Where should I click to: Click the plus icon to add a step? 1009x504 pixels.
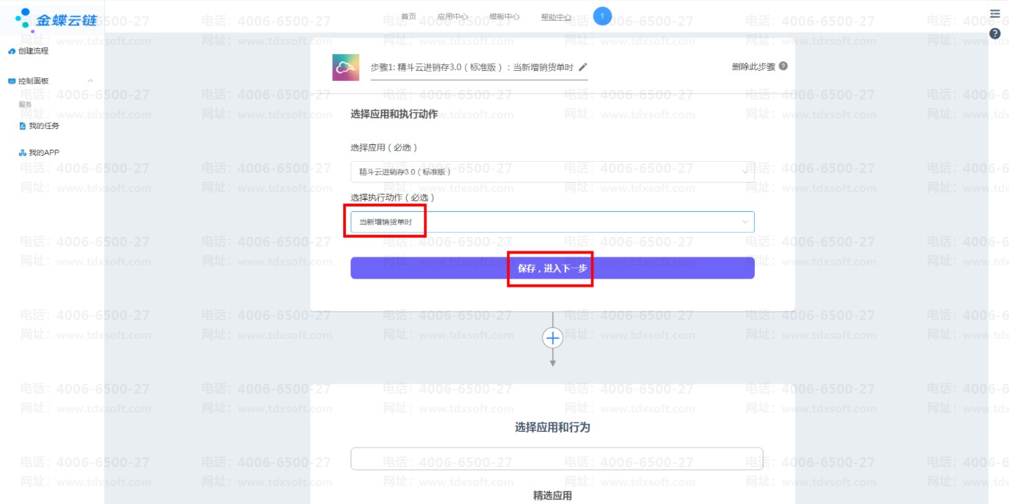click(x=553, y=338)
